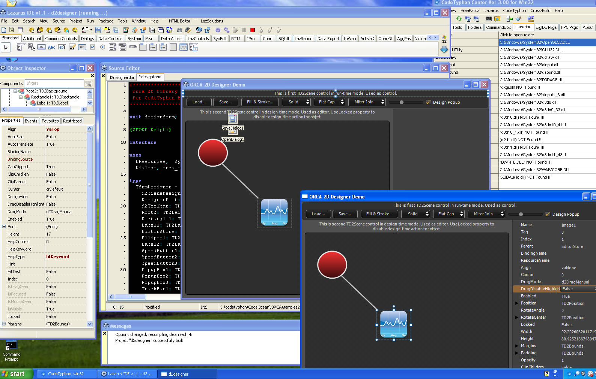Click Save... button in running demo window
Image resolution: width=596 pixels, height=379 pixels.
(x=345, y=214)
